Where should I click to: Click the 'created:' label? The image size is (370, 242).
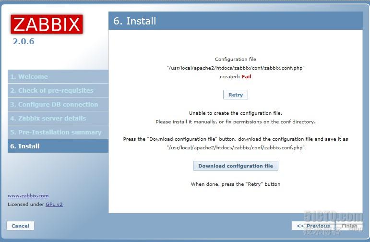pyautogui.click(x=230, y=76)
